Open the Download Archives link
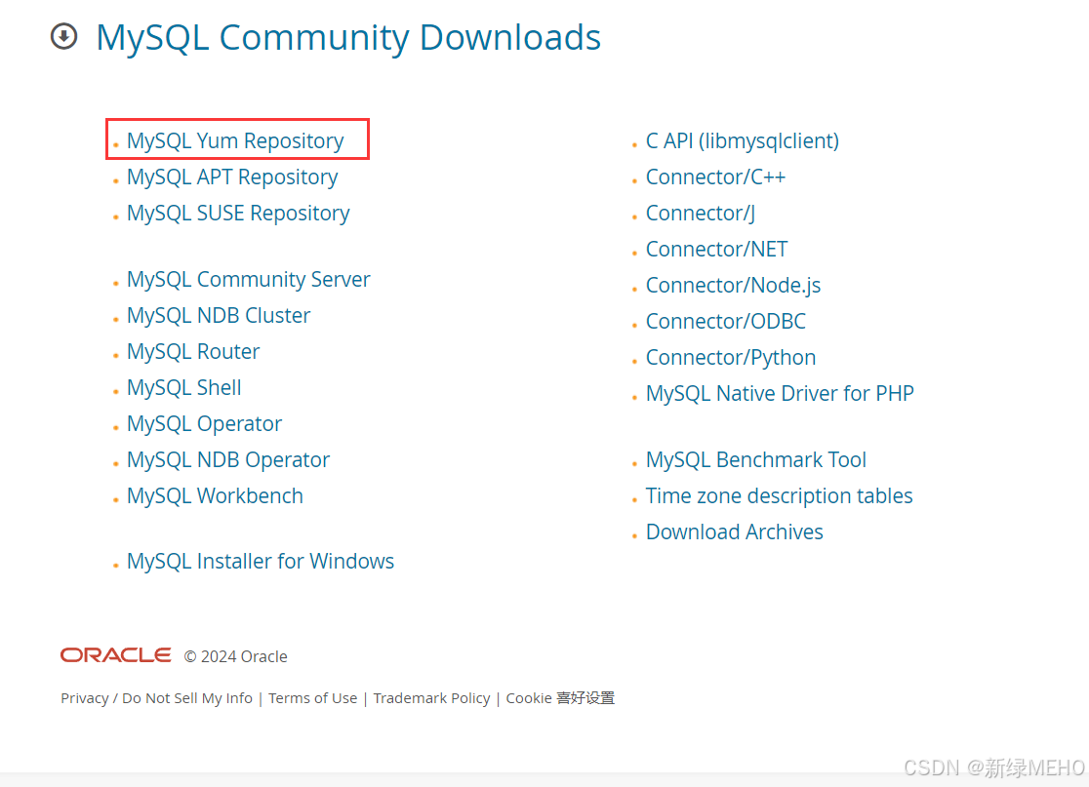The width and height of the screenshot is (1089, 787). click(734, 531)
